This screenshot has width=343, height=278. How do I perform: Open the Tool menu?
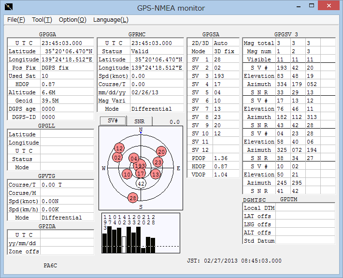42,20
